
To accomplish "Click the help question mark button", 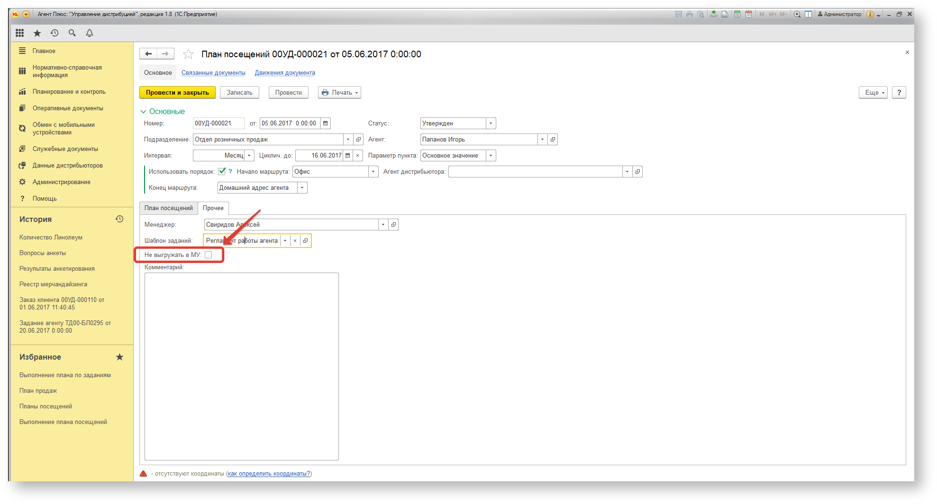I will click(899, 93).
